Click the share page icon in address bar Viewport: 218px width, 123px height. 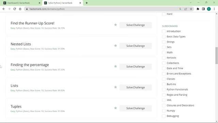point(186,9)
